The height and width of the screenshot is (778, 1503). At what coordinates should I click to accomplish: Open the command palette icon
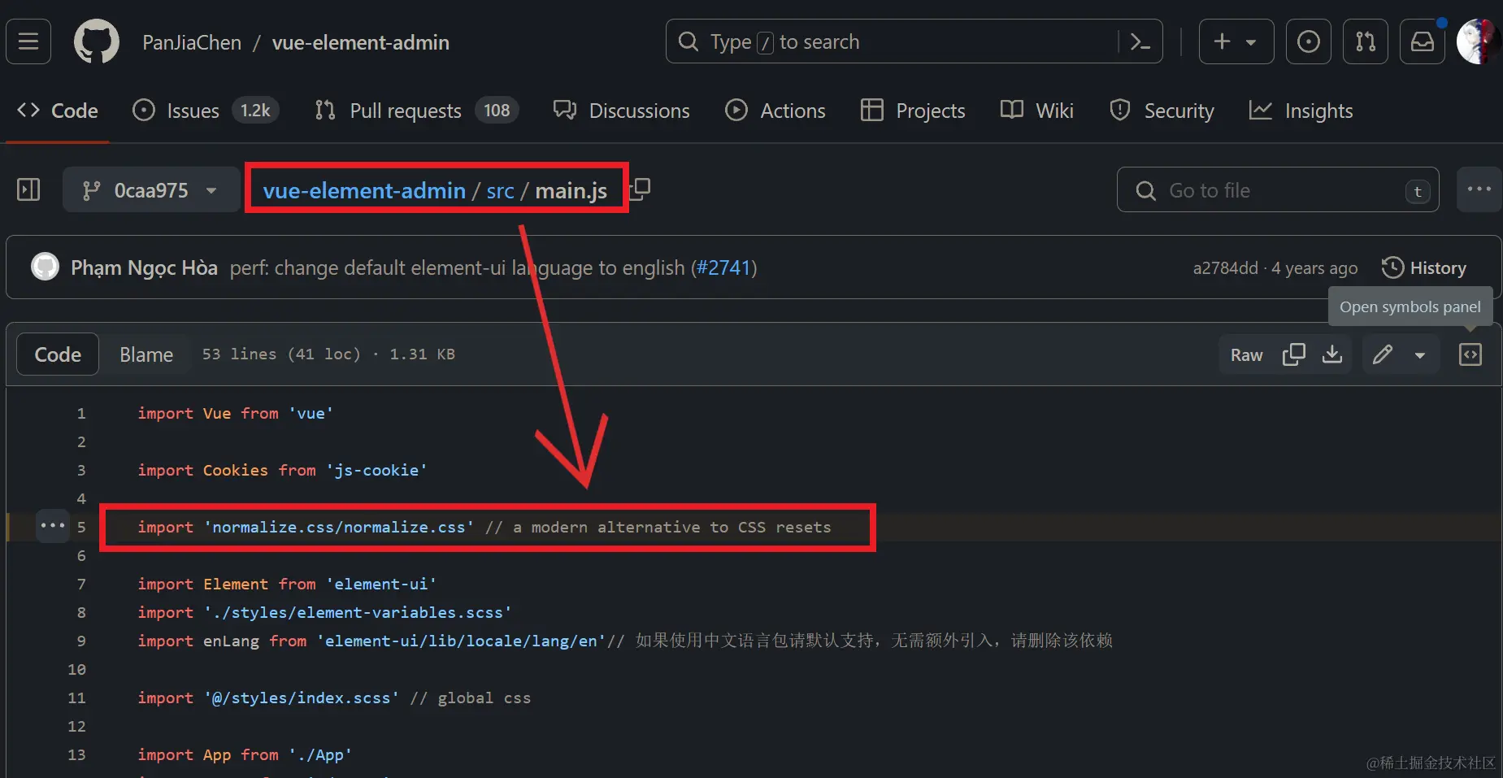(x=1140, y=41)
